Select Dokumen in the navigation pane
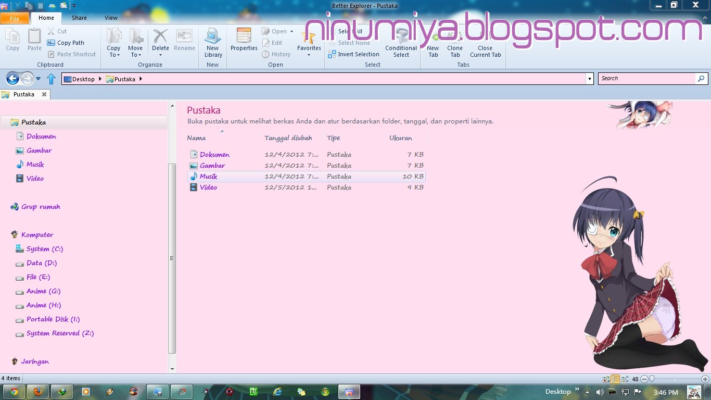Image resolution: width=711 pixels, height=400 pixels. point(41,136)
